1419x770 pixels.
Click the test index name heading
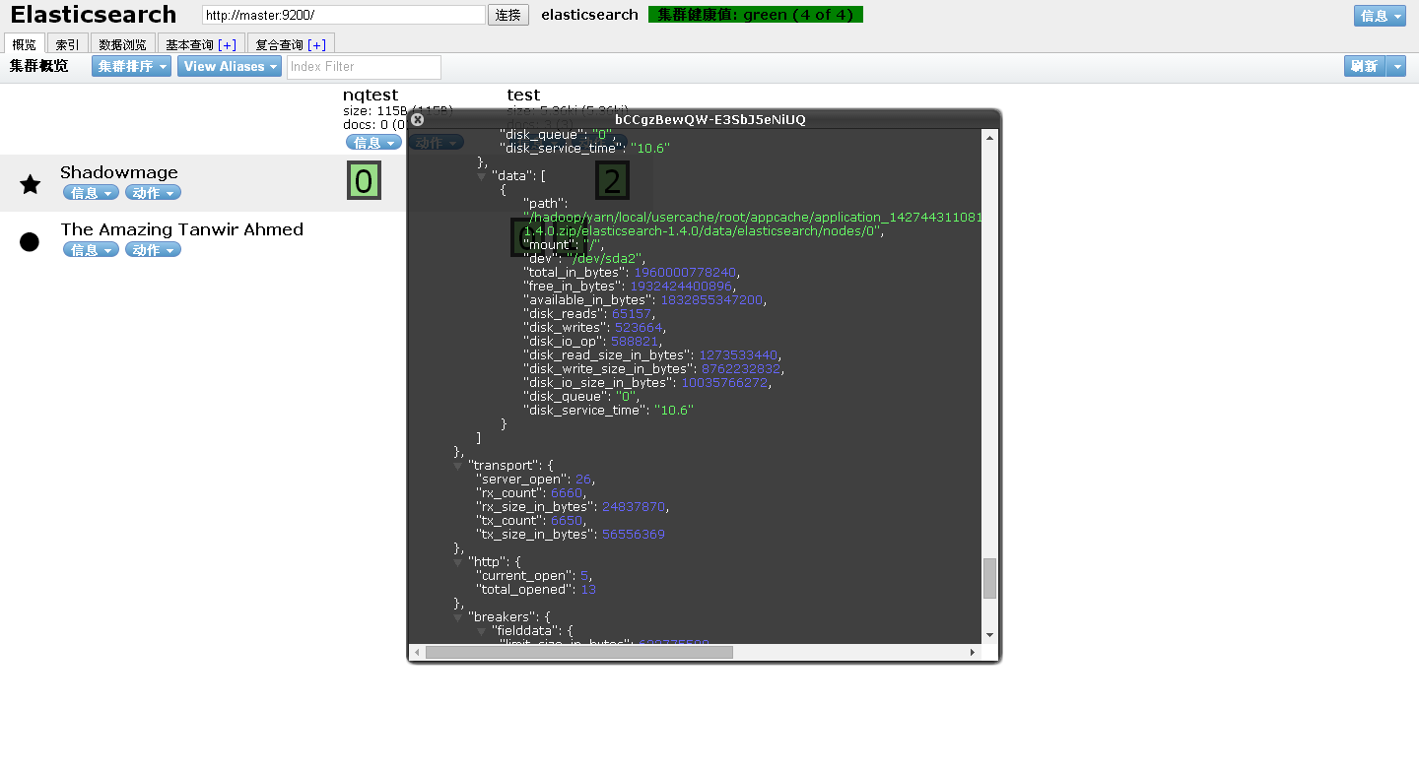click(523, 95)
